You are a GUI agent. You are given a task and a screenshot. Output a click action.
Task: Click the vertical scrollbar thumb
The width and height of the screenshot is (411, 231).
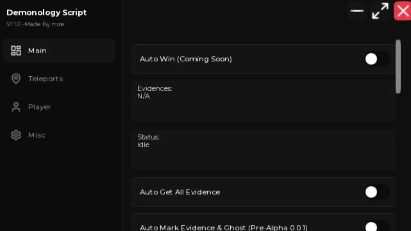tap(398, 67)
